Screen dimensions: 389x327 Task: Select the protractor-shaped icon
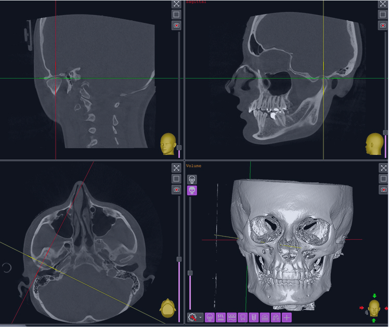point(265,317)
